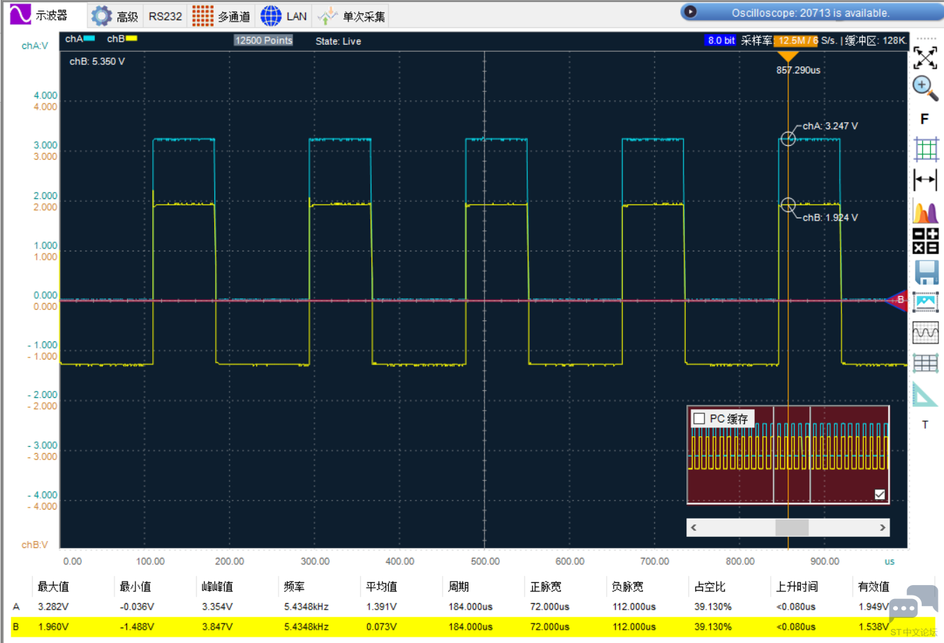Click the 8.0 bit resolution indicator
Screen dimensions: 944x643
pos(721,40)
